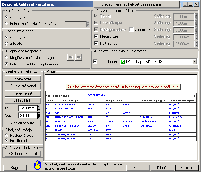Click VR-Z2-800/Mkv text in preview

[x=96, y=95]
